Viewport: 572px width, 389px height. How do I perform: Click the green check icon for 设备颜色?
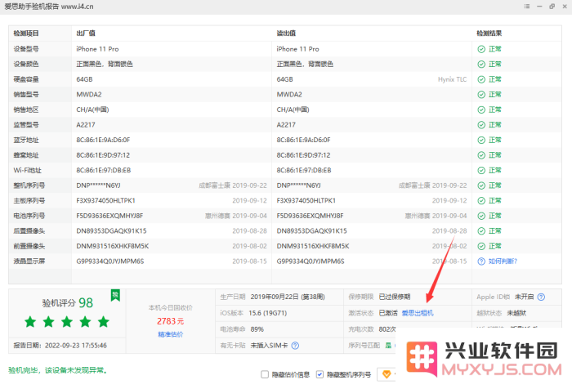(x=481, y=65)
